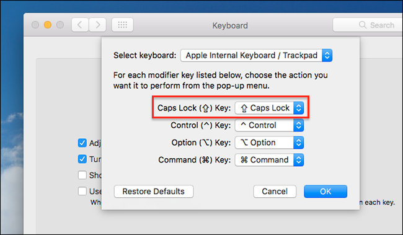Image resolution: width=403 pixels, height=235 pixels.
Task: Click the back navigation arrow
Action: click(80, 25)
